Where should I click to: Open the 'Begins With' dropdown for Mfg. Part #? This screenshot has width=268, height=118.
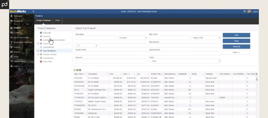tap(206, 38)
